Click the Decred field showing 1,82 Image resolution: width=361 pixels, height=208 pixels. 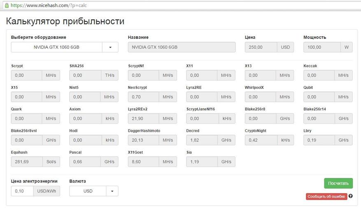click(x=202, y=140)
